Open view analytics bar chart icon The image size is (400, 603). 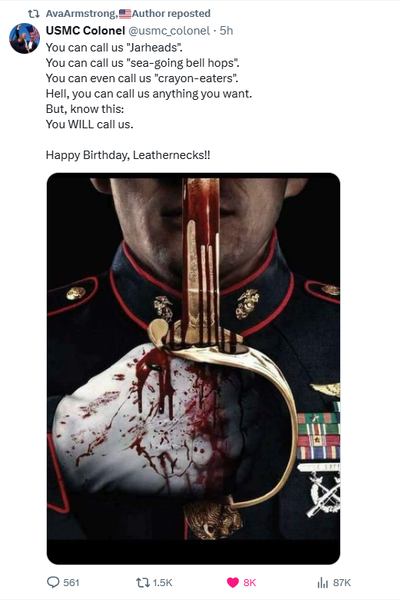click(322, 583)
